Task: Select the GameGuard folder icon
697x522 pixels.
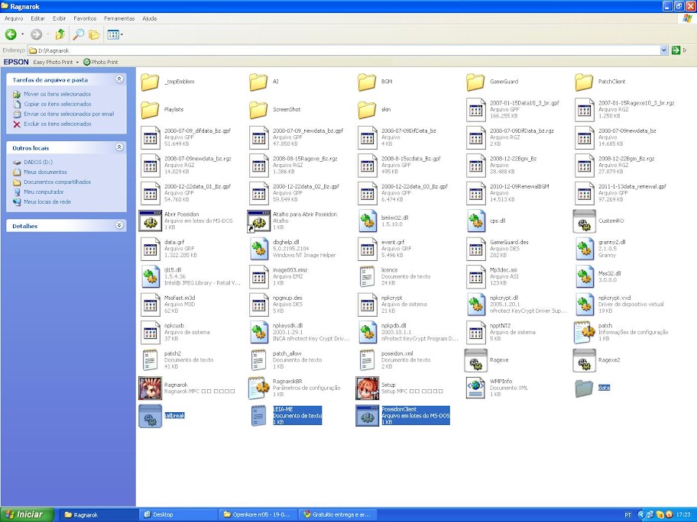Action: [x=475, y=82]
